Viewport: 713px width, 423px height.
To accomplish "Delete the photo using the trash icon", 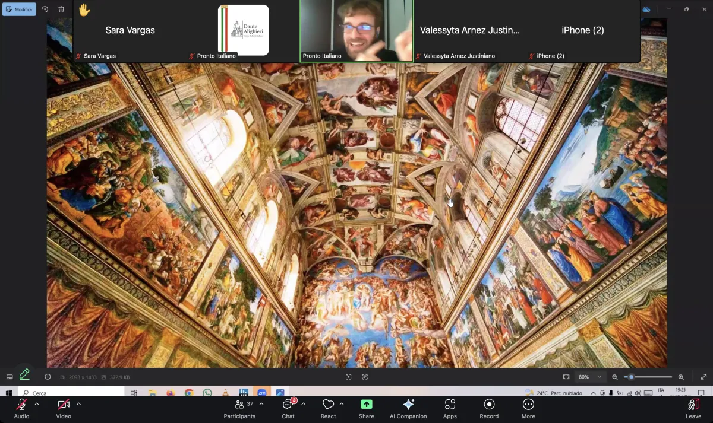I will [61, 9].
